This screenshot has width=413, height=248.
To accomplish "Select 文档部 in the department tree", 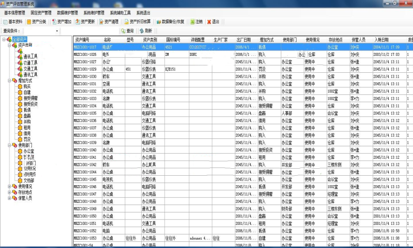I will click(x=29, y=181).
